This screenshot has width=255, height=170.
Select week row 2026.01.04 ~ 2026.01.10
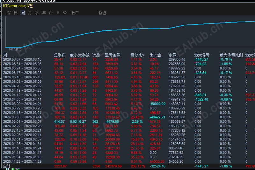128,157
